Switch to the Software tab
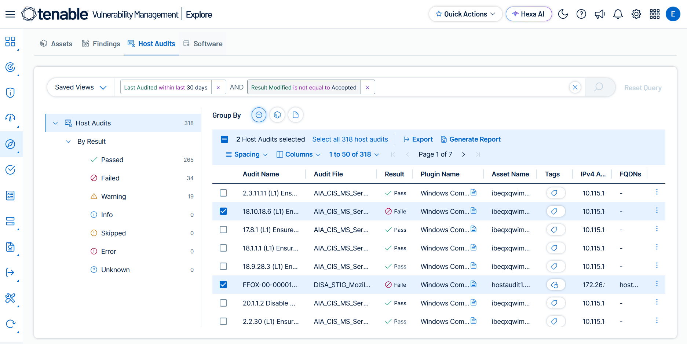This screenshot has width=687, height=344. click(203, 44)
